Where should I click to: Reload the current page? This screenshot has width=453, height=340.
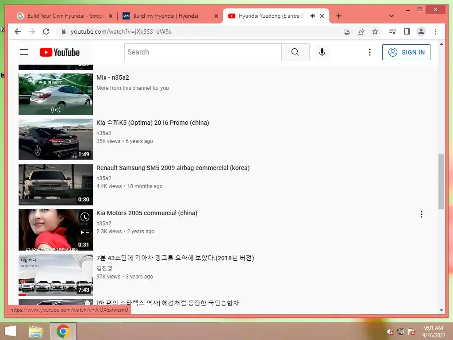[x=46, y=31]
